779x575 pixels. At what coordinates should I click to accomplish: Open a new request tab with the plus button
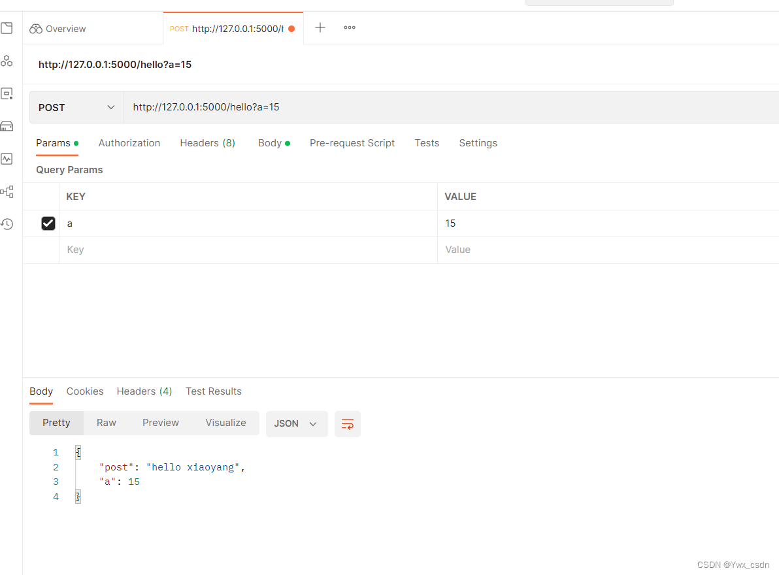[x=320, y=27]
